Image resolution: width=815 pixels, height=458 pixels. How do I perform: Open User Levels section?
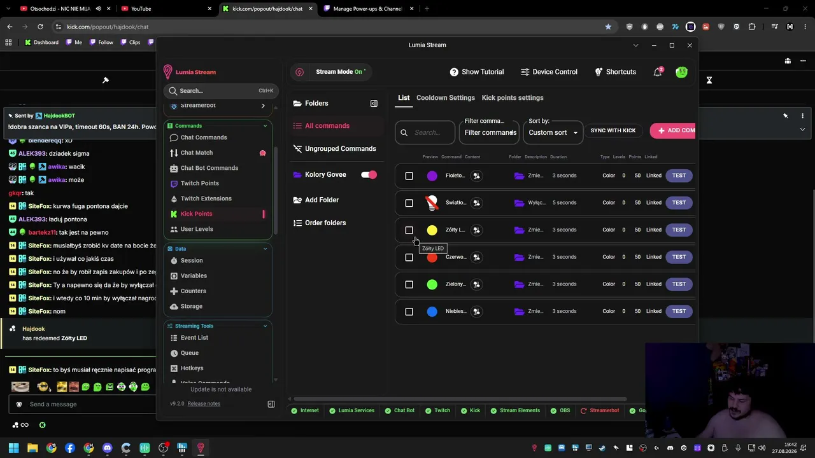[x=196, y=229]
